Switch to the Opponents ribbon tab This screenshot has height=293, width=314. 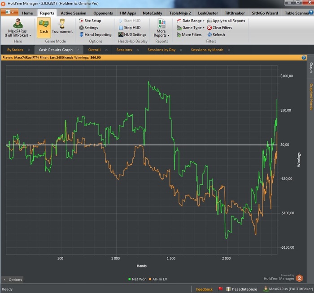click(x=103, y=13)
